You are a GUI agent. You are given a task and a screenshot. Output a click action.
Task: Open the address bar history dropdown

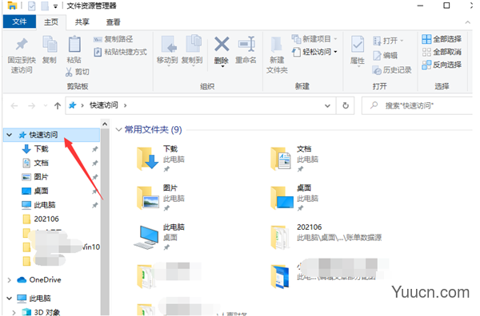(327, 105)
